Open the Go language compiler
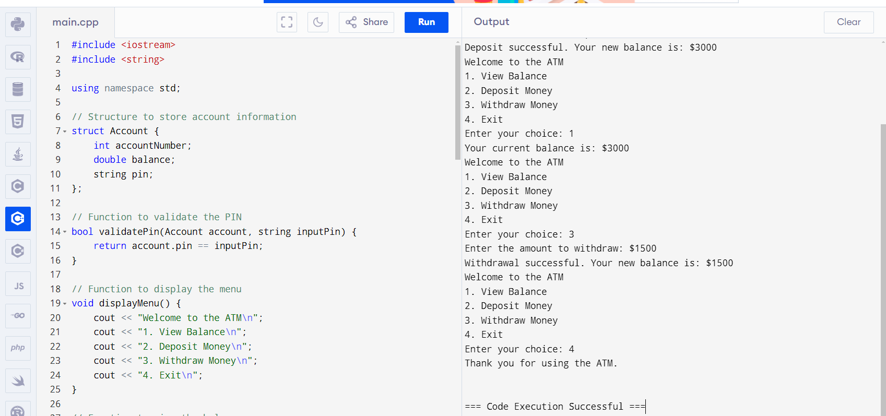 click(x=18, y=316)
